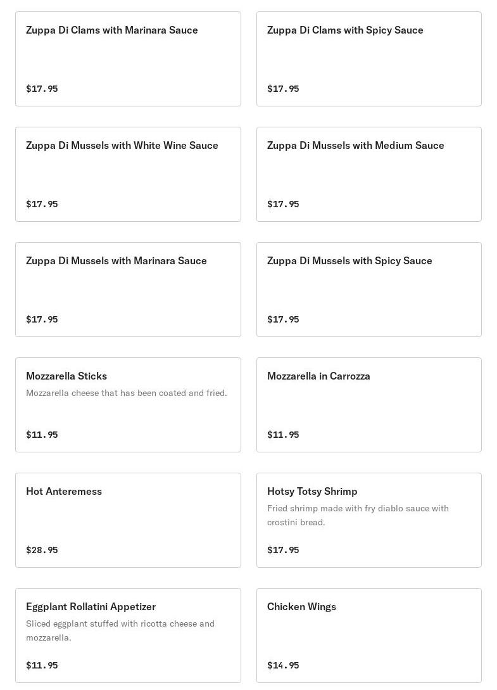Choose Hotsy Totsy Shrimp dish
Viewport: 497px width, 690px height.
click(312, 491)
